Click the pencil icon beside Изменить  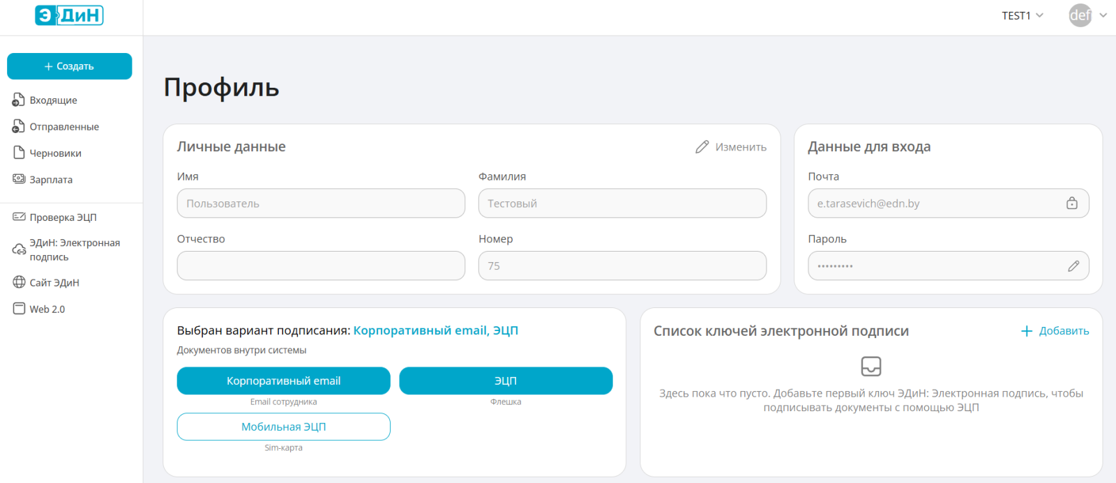(702, 147)
